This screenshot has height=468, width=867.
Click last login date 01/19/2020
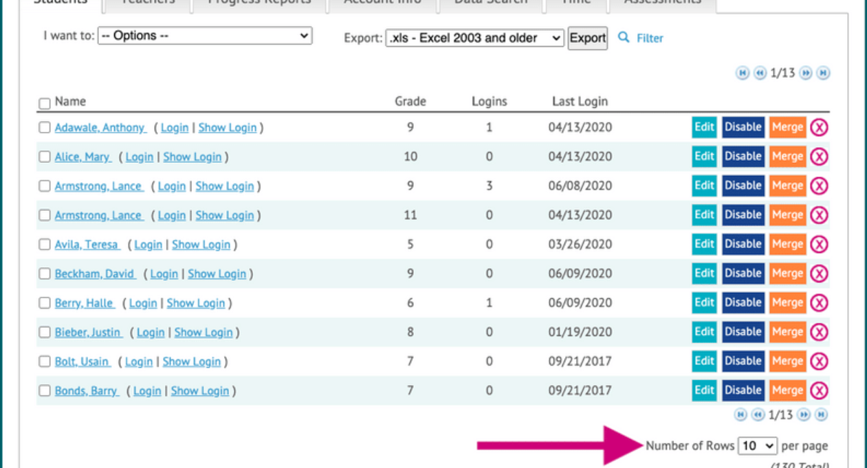click(x=580, y=333)
